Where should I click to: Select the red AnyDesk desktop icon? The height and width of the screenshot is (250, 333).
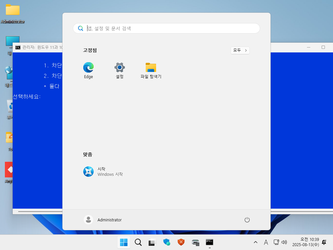(9, 172)
